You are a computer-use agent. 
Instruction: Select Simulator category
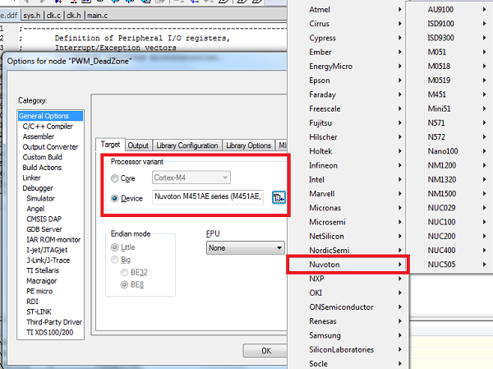tap(40, 199)
